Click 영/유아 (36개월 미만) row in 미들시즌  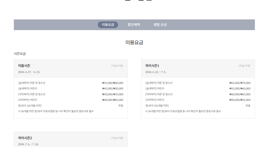30,105
